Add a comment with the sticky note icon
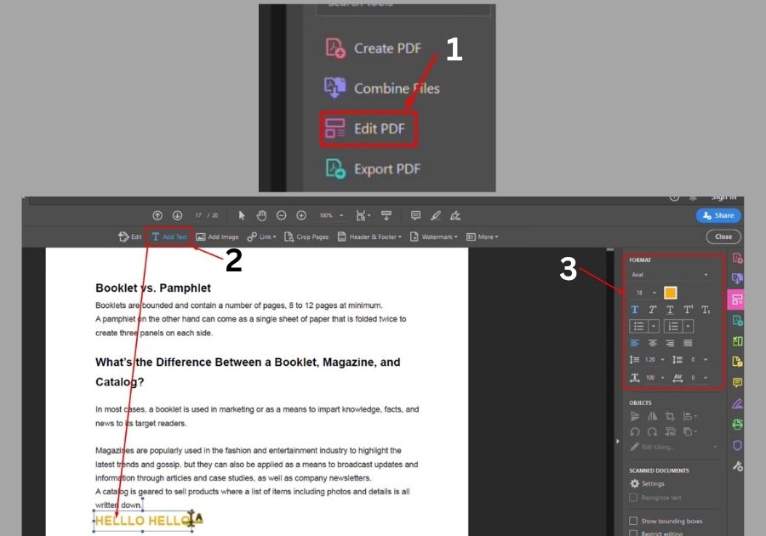 (415, 215)
